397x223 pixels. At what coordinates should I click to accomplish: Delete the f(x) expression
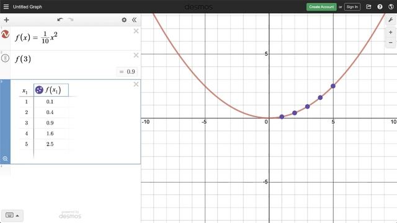point(136,31)
